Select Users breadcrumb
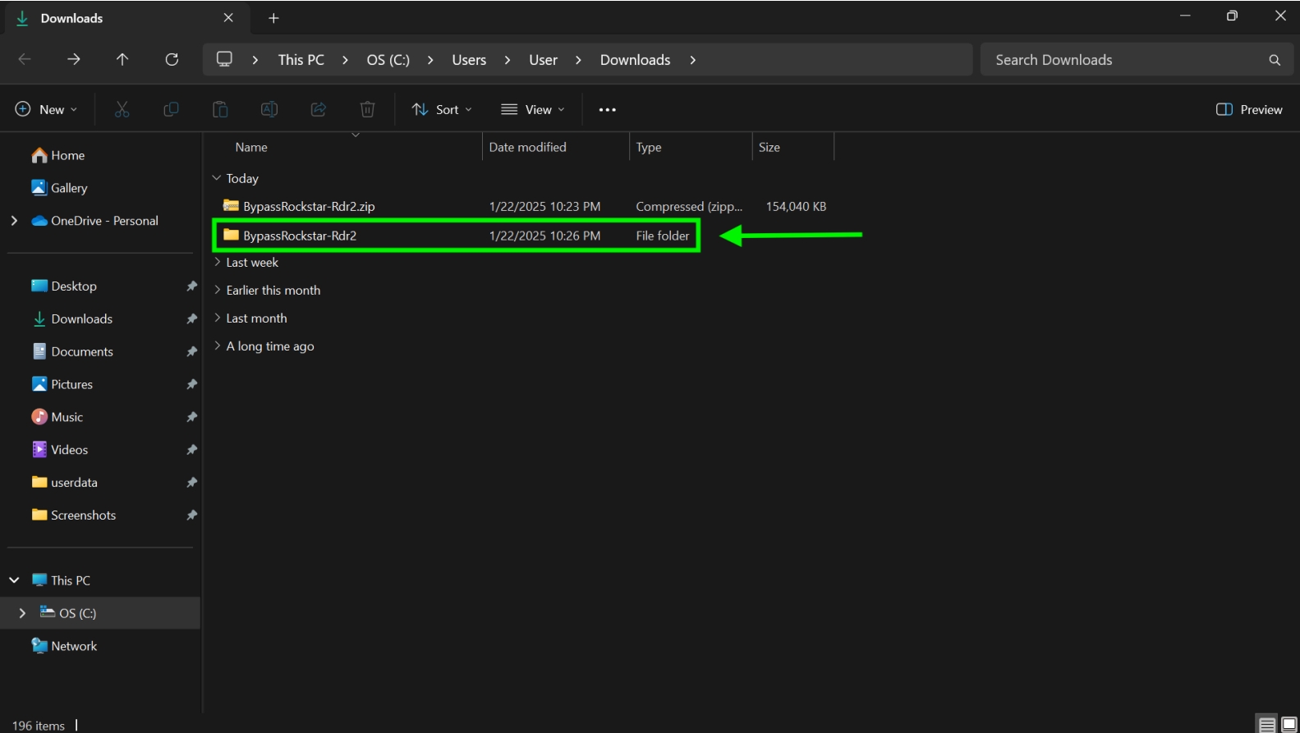This screenshot has height=733, width=1300. (469, 60)
